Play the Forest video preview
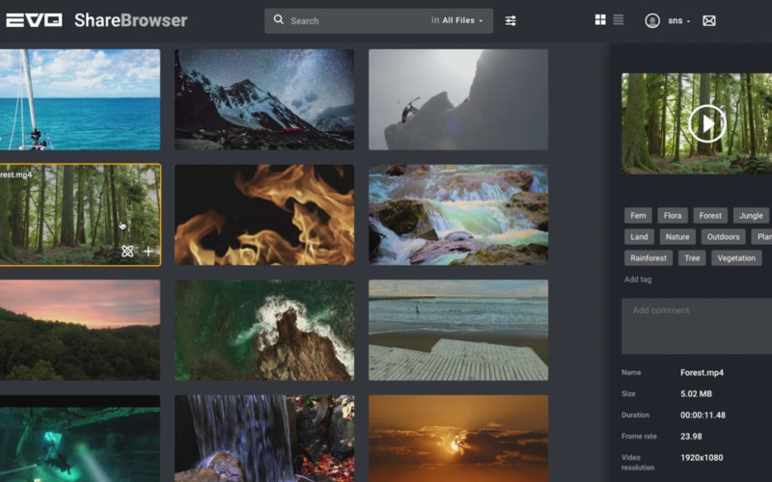Screen dimensions: 772x482 (706, 123)
